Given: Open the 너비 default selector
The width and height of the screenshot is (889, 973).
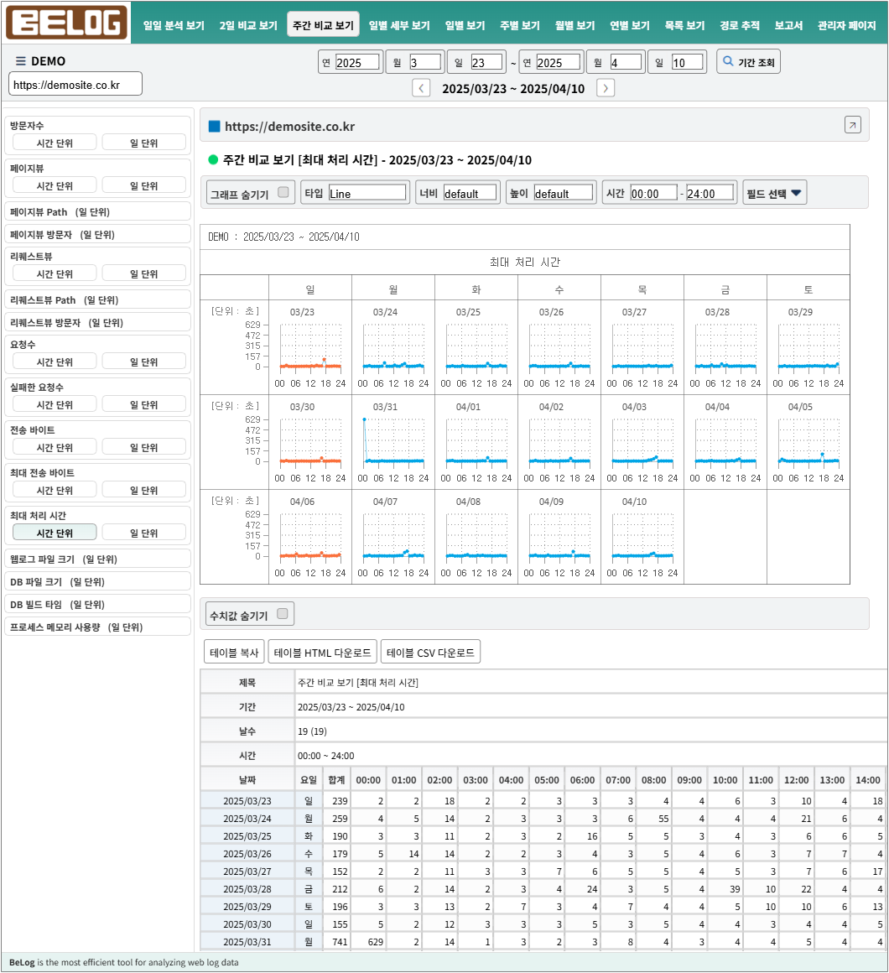Looking at the screenshot, I should pos(470,193).
